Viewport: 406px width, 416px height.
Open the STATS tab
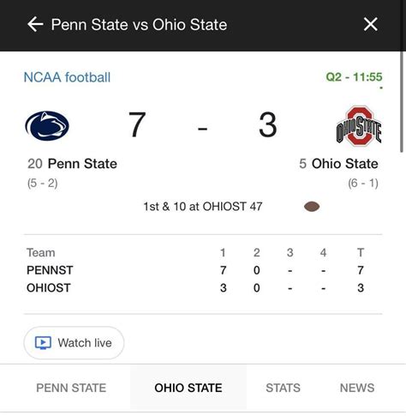tap(283, 388)
